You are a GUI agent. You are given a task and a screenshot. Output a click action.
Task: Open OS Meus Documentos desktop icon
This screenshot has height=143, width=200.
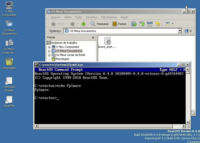[9, 28]
